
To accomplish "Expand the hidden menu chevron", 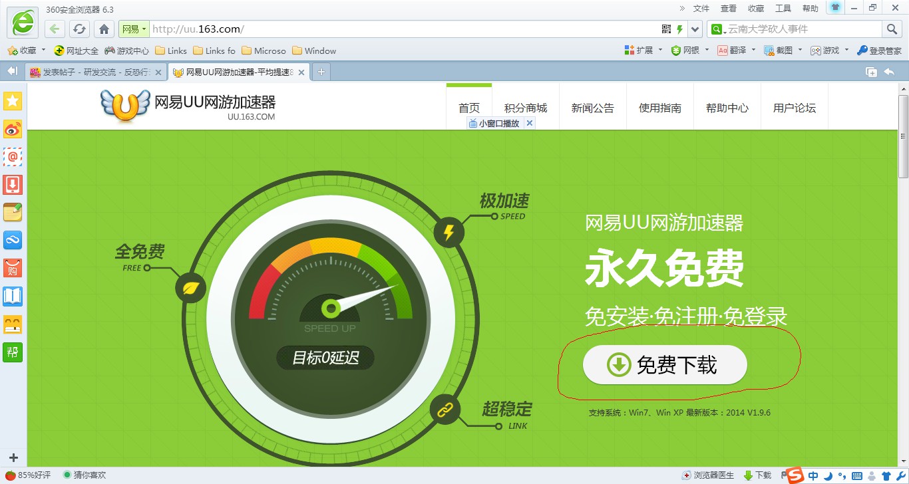I will (682, 9).
